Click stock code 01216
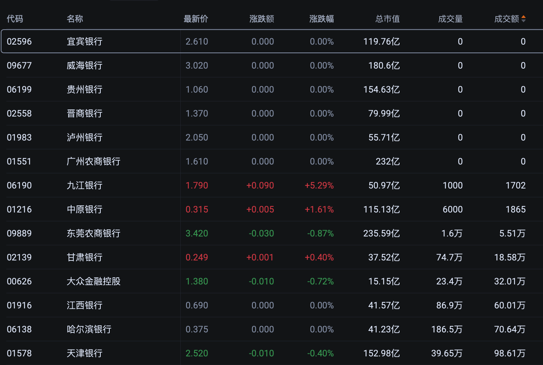 (19, 209)
